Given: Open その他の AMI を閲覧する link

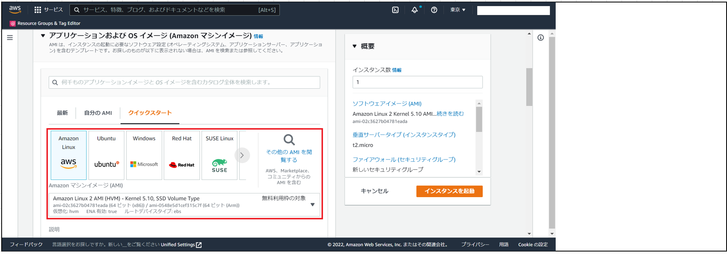Looking at the screenshot, I should coord(289,156).
